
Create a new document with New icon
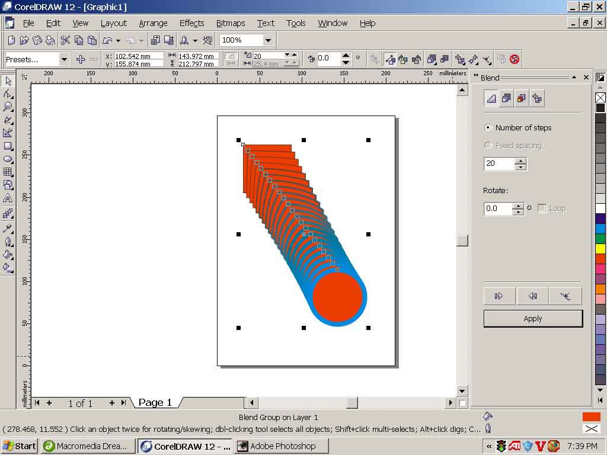tap(11, 40)
